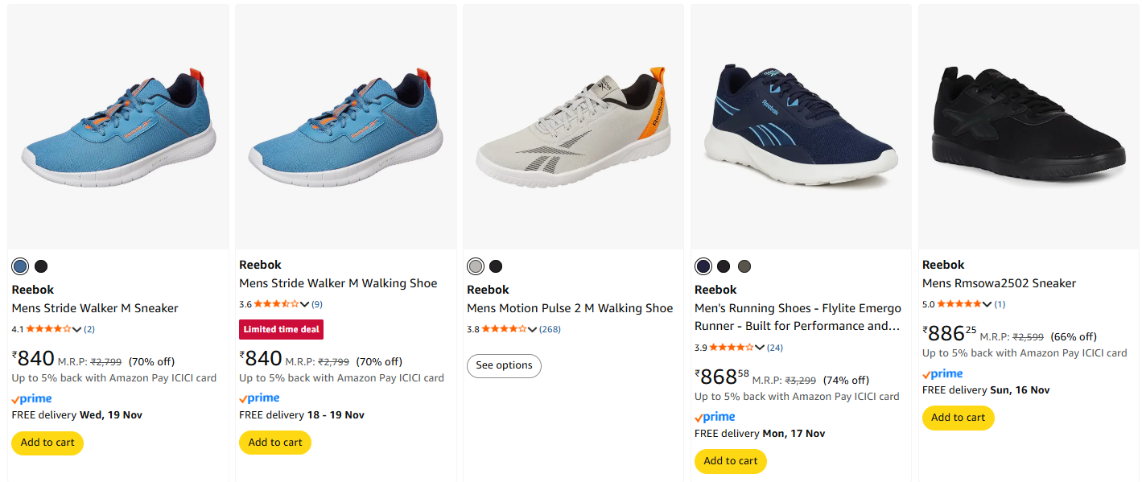Viewport: 1142px width, 482px height.
Task: Click the stars beside the 3.8 rating
Action: click(x=504, y=329)
